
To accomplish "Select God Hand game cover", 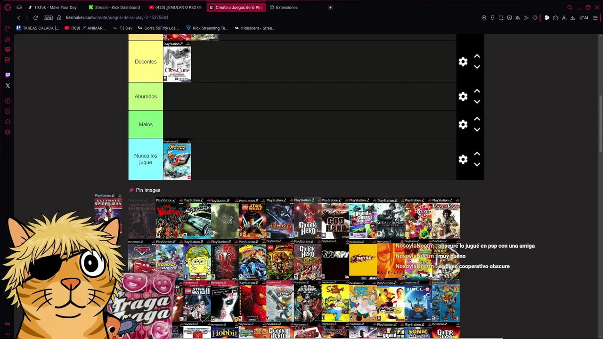I will click(335, 218).
